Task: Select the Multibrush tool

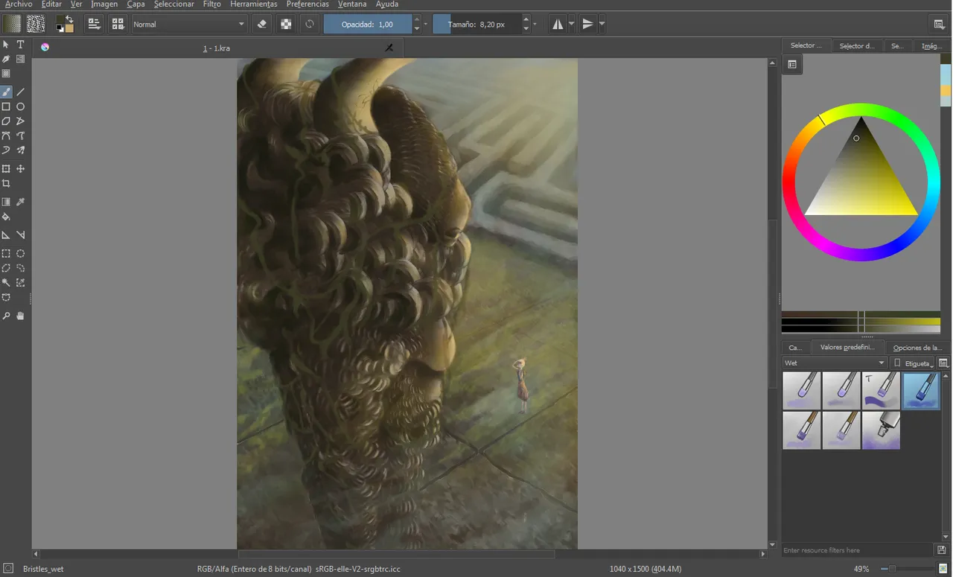Action: point(21,150)
